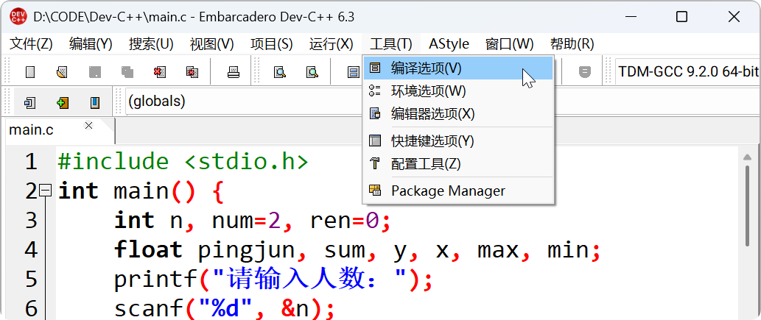Open 窗口(W) menu
Image resolution: width=761 pixels, height=320 pixels.
click(x=509, y=44)
